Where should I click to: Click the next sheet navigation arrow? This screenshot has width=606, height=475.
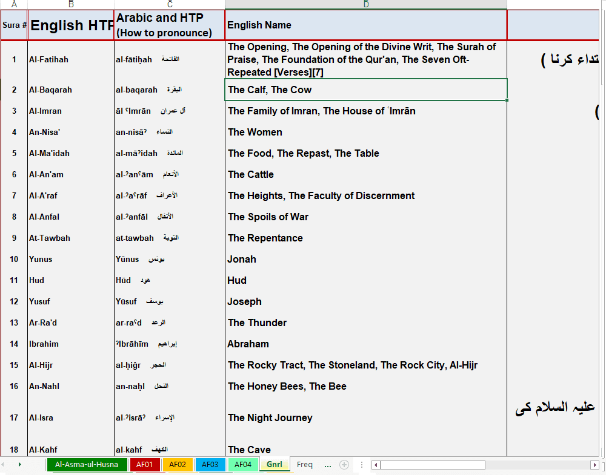[x=20, y=464]
